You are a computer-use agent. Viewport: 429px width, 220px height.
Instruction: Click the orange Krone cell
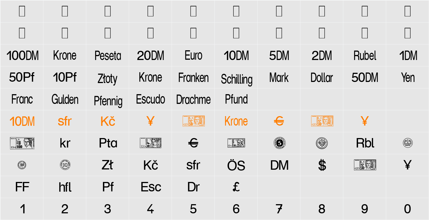point(236,121)
